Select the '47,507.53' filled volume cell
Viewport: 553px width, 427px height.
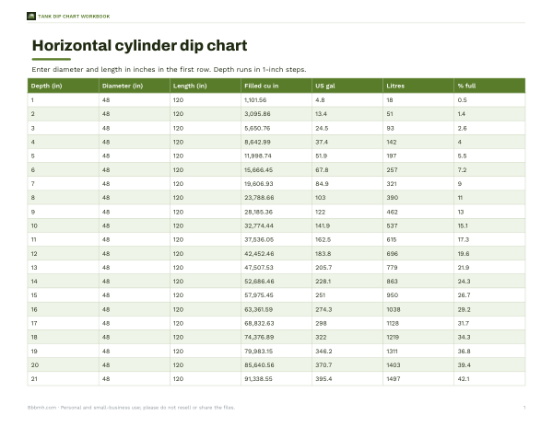coord(276,268)
